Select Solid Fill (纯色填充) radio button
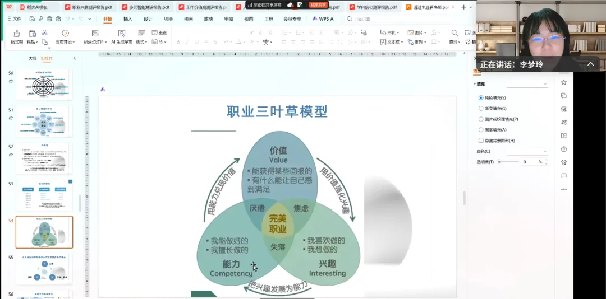The height and width of the screenshot is (299, 606). 481,98
